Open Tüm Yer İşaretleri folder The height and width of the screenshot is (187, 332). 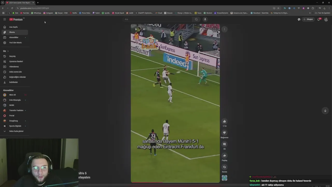(323, 13)
